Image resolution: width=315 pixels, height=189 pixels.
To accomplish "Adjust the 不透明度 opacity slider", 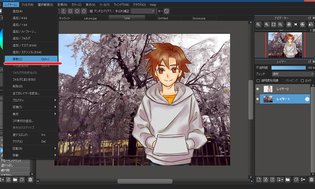I will [288, 67].
